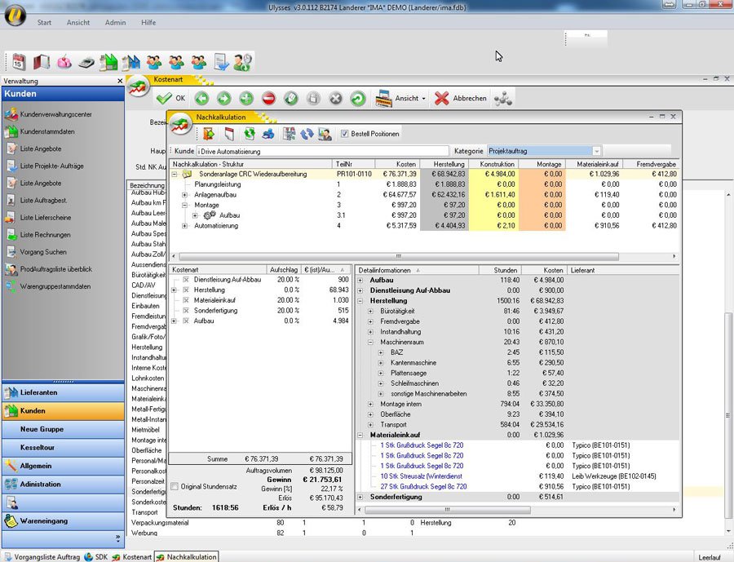Open the Admin menu
The width and height of the screenshot is (734, 562).
click(x=115, y=22)
